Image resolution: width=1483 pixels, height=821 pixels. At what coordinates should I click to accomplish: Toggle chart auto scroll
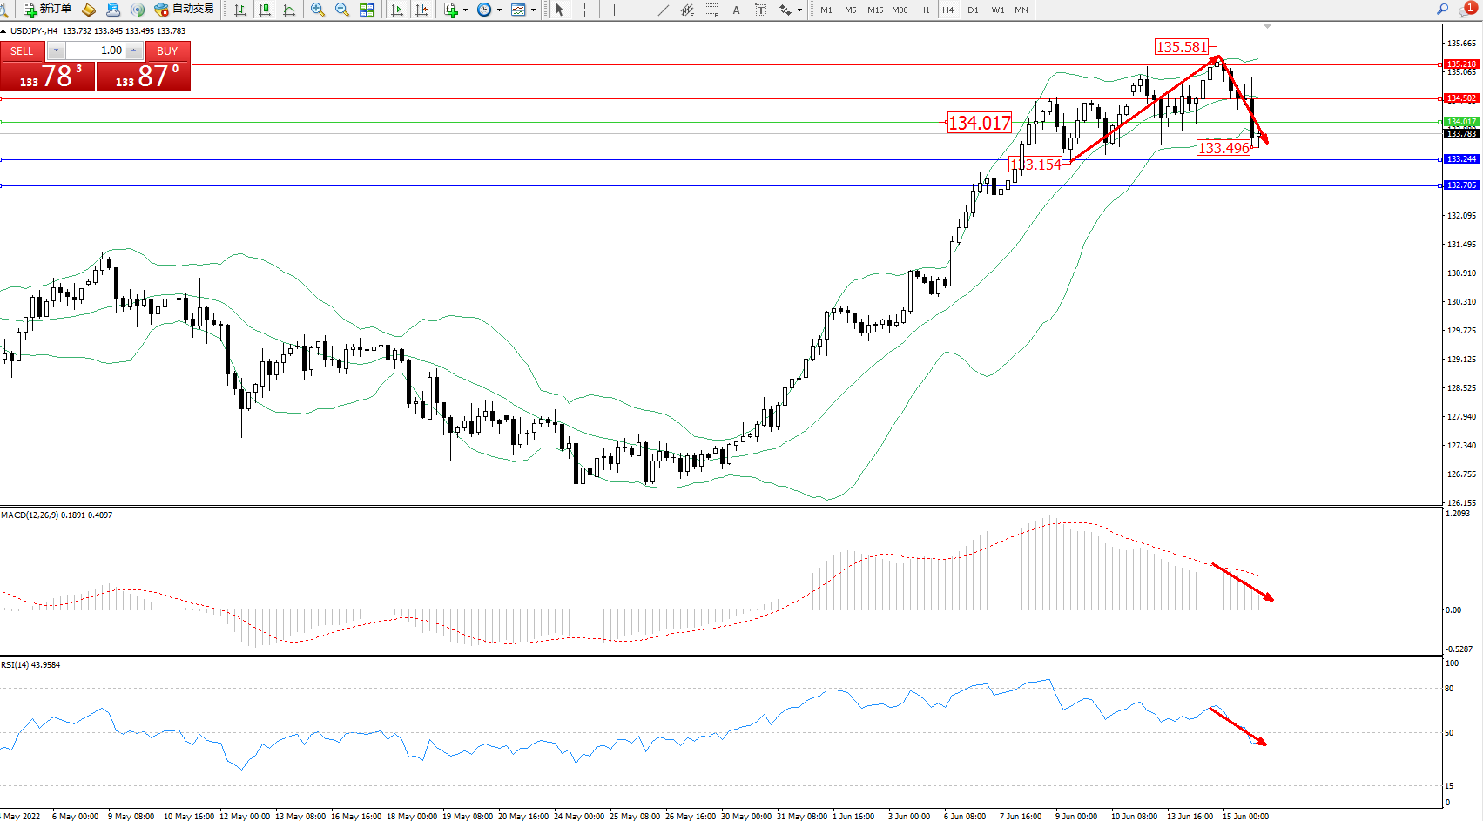pyautogui.click(x=397, y=10)
